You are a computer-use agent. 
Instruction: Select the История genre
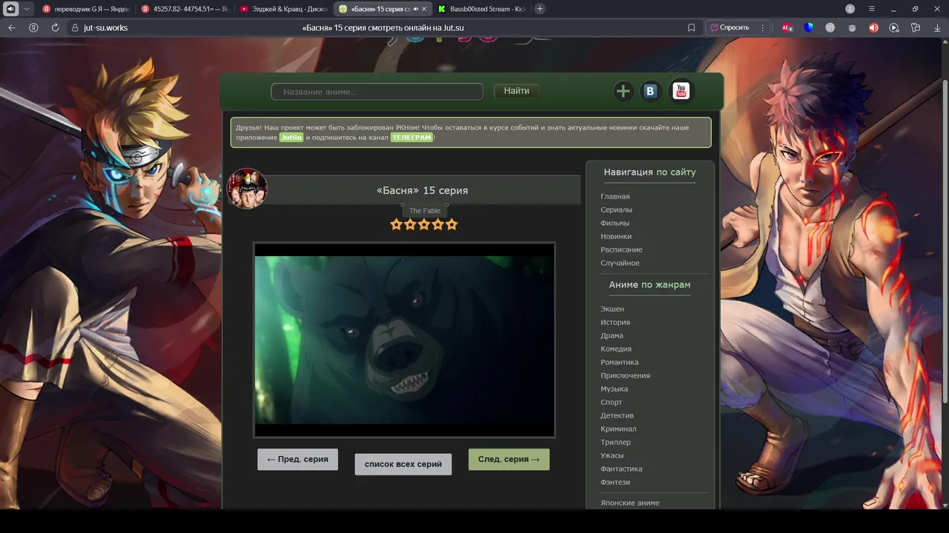(x=615, y=322)
